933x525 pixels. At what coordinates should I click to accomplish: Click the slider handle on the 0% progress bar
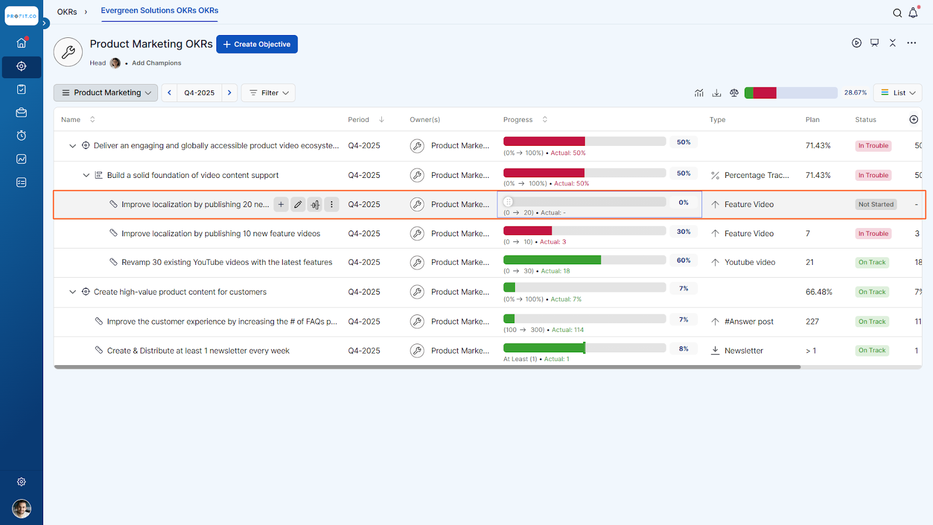(x=508, y=202)
